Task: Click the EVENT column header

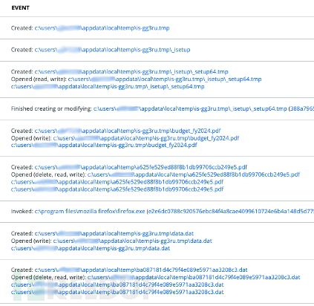Action: click(x=20, y=8)
